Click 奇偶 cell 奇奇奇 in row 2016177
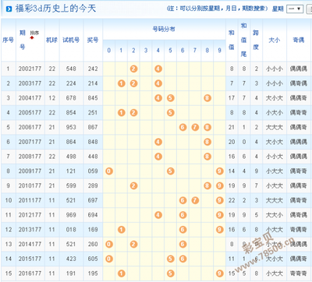Viewport: 312px width, 282px height. (x=299, y=273)
